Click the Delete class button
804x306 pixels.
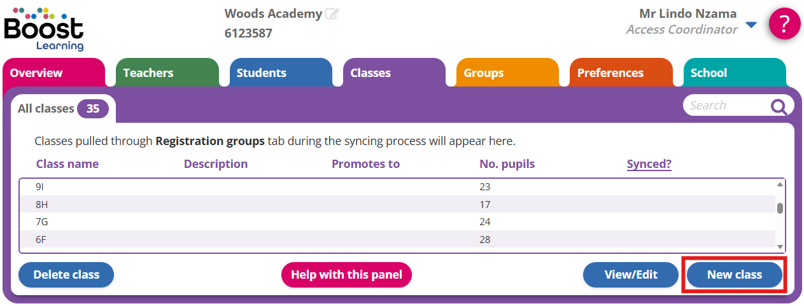click(x=66, y=275)
